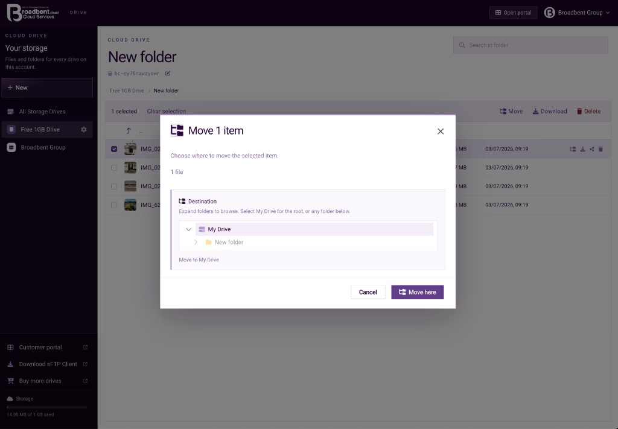Click the Clear selection link
The height and width of the screenshot is (429, 618).
point(167,111)
